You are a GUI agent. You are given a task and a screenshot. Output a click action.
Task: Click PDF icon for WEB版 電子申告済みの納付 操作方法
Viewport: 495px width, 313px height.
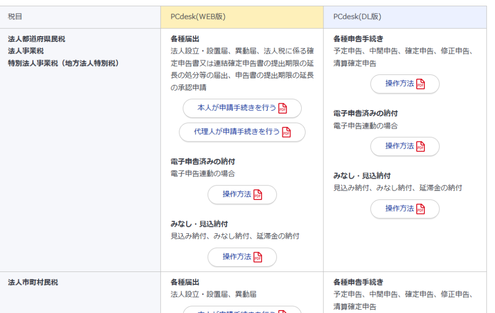point(258,195)
